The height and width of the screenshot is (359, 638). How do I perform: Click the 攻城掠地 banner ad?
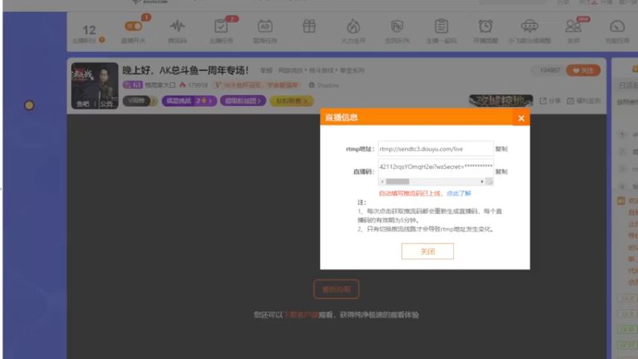coord(501,101)
